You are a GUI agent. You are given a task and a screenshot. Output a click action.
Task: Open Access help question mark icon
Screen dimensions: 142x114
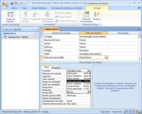pyautogui.click(x=139, y=8)
